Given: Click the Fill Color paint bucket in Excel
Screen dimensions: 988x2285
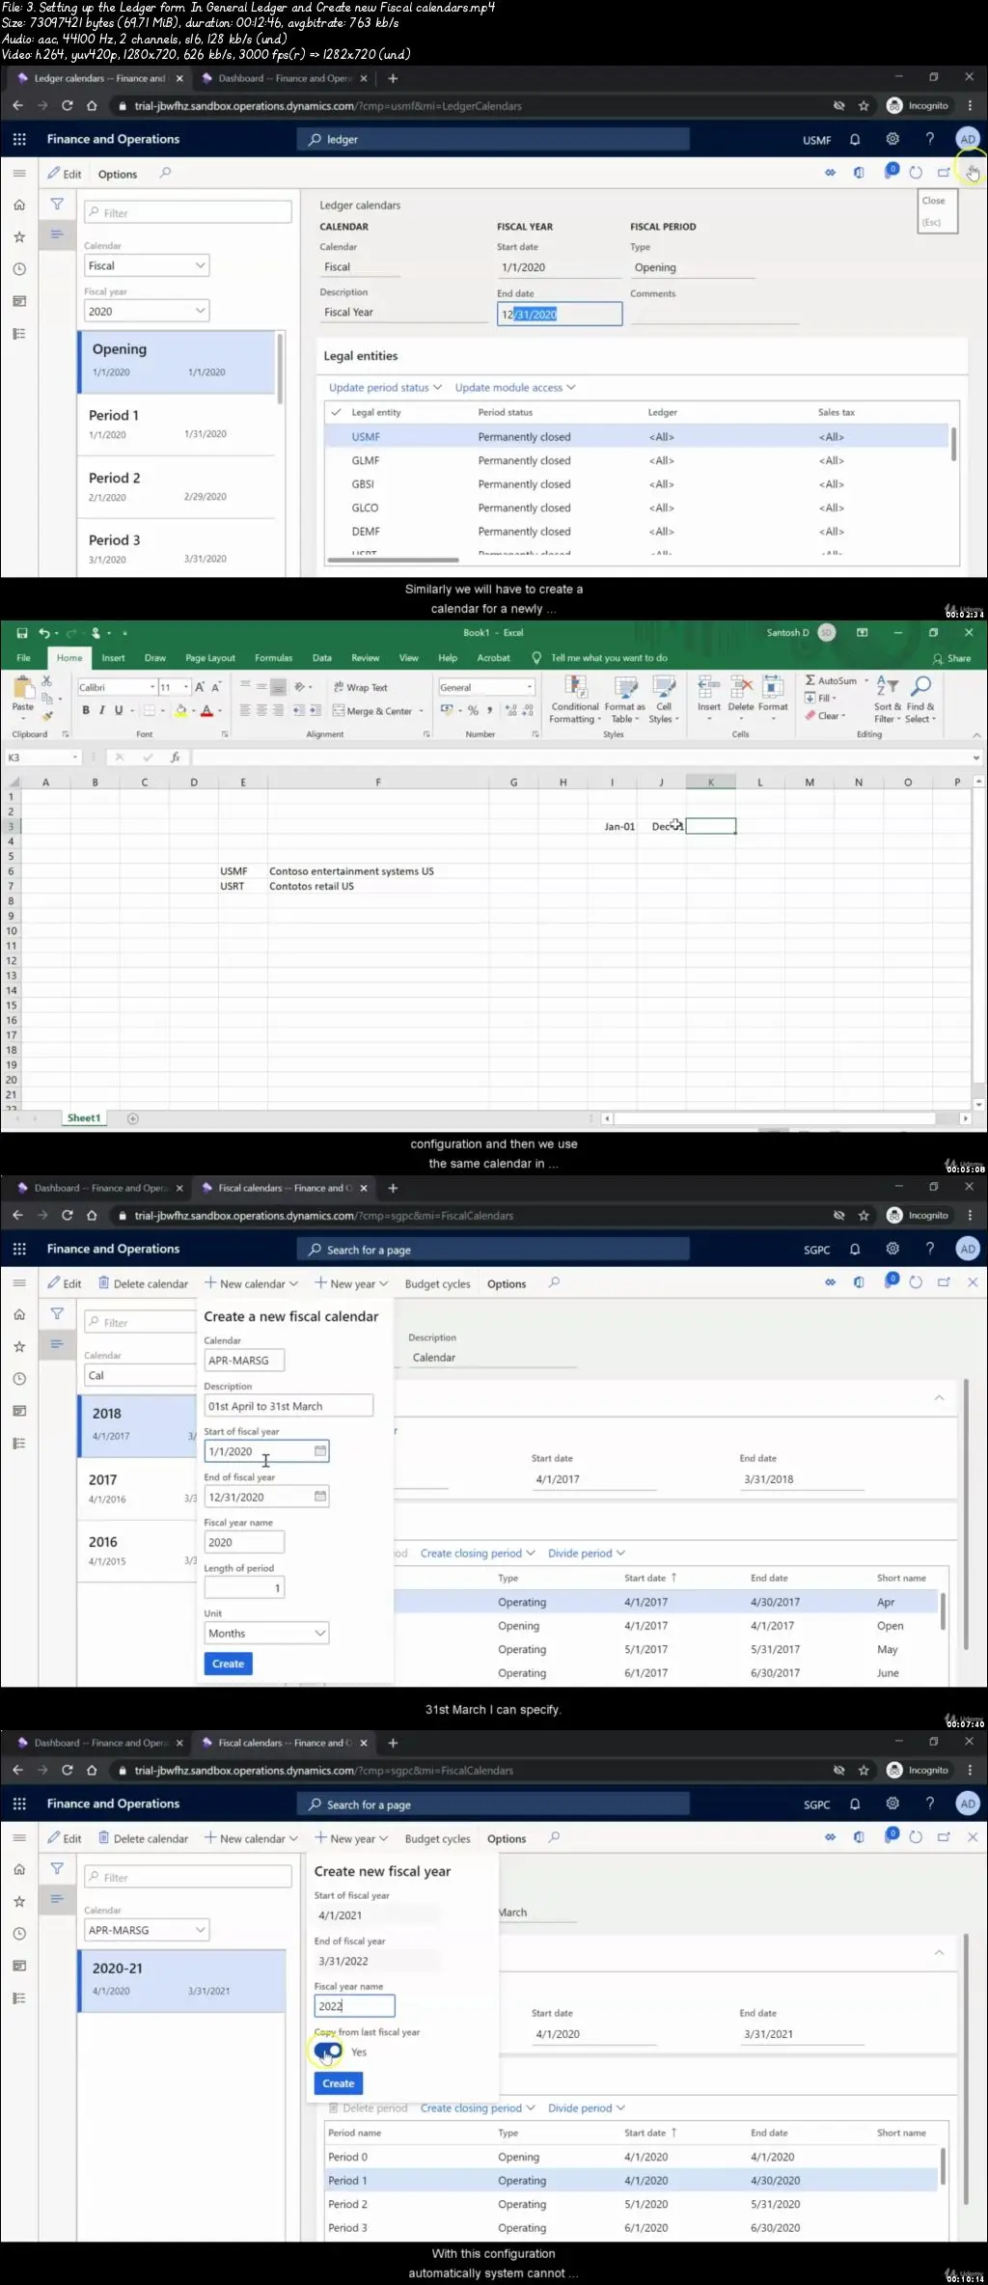Looking at the screenshot, I should [179, 711].
